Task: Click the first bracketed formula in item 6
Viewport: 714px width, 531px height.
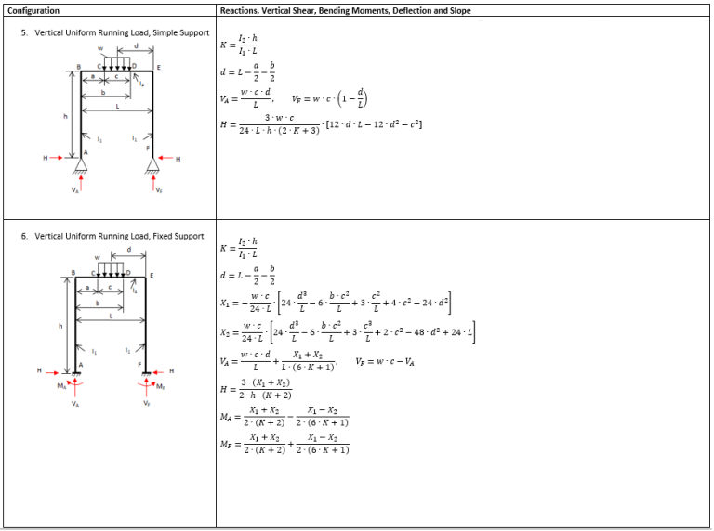Action: click(x=337, y=302)
